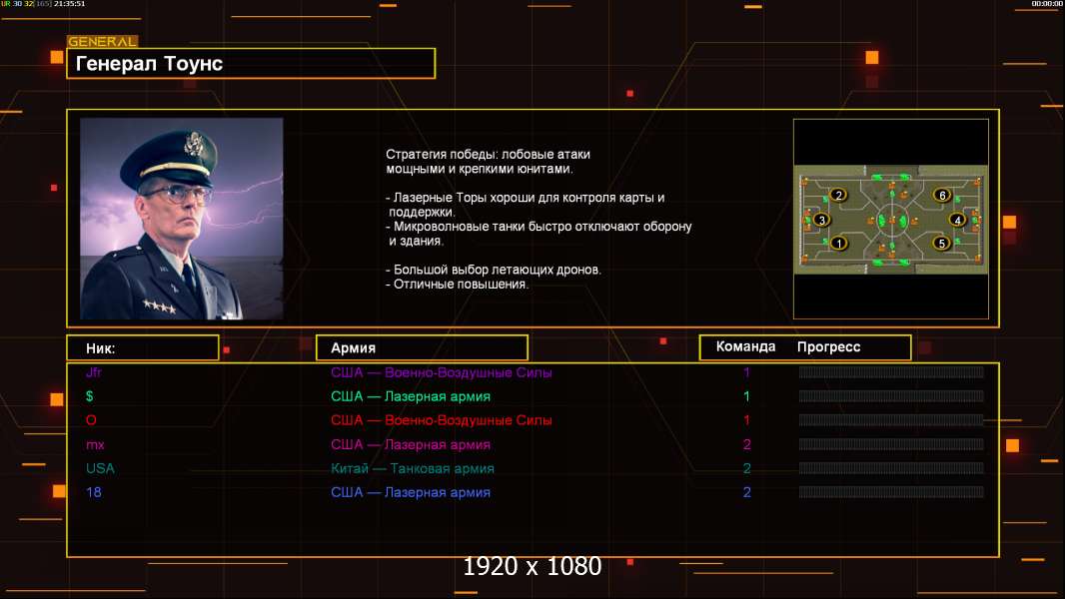1065x599 pixels.
Task: Click mx's "США — Лазерная армия" entry
Action: 411,445
